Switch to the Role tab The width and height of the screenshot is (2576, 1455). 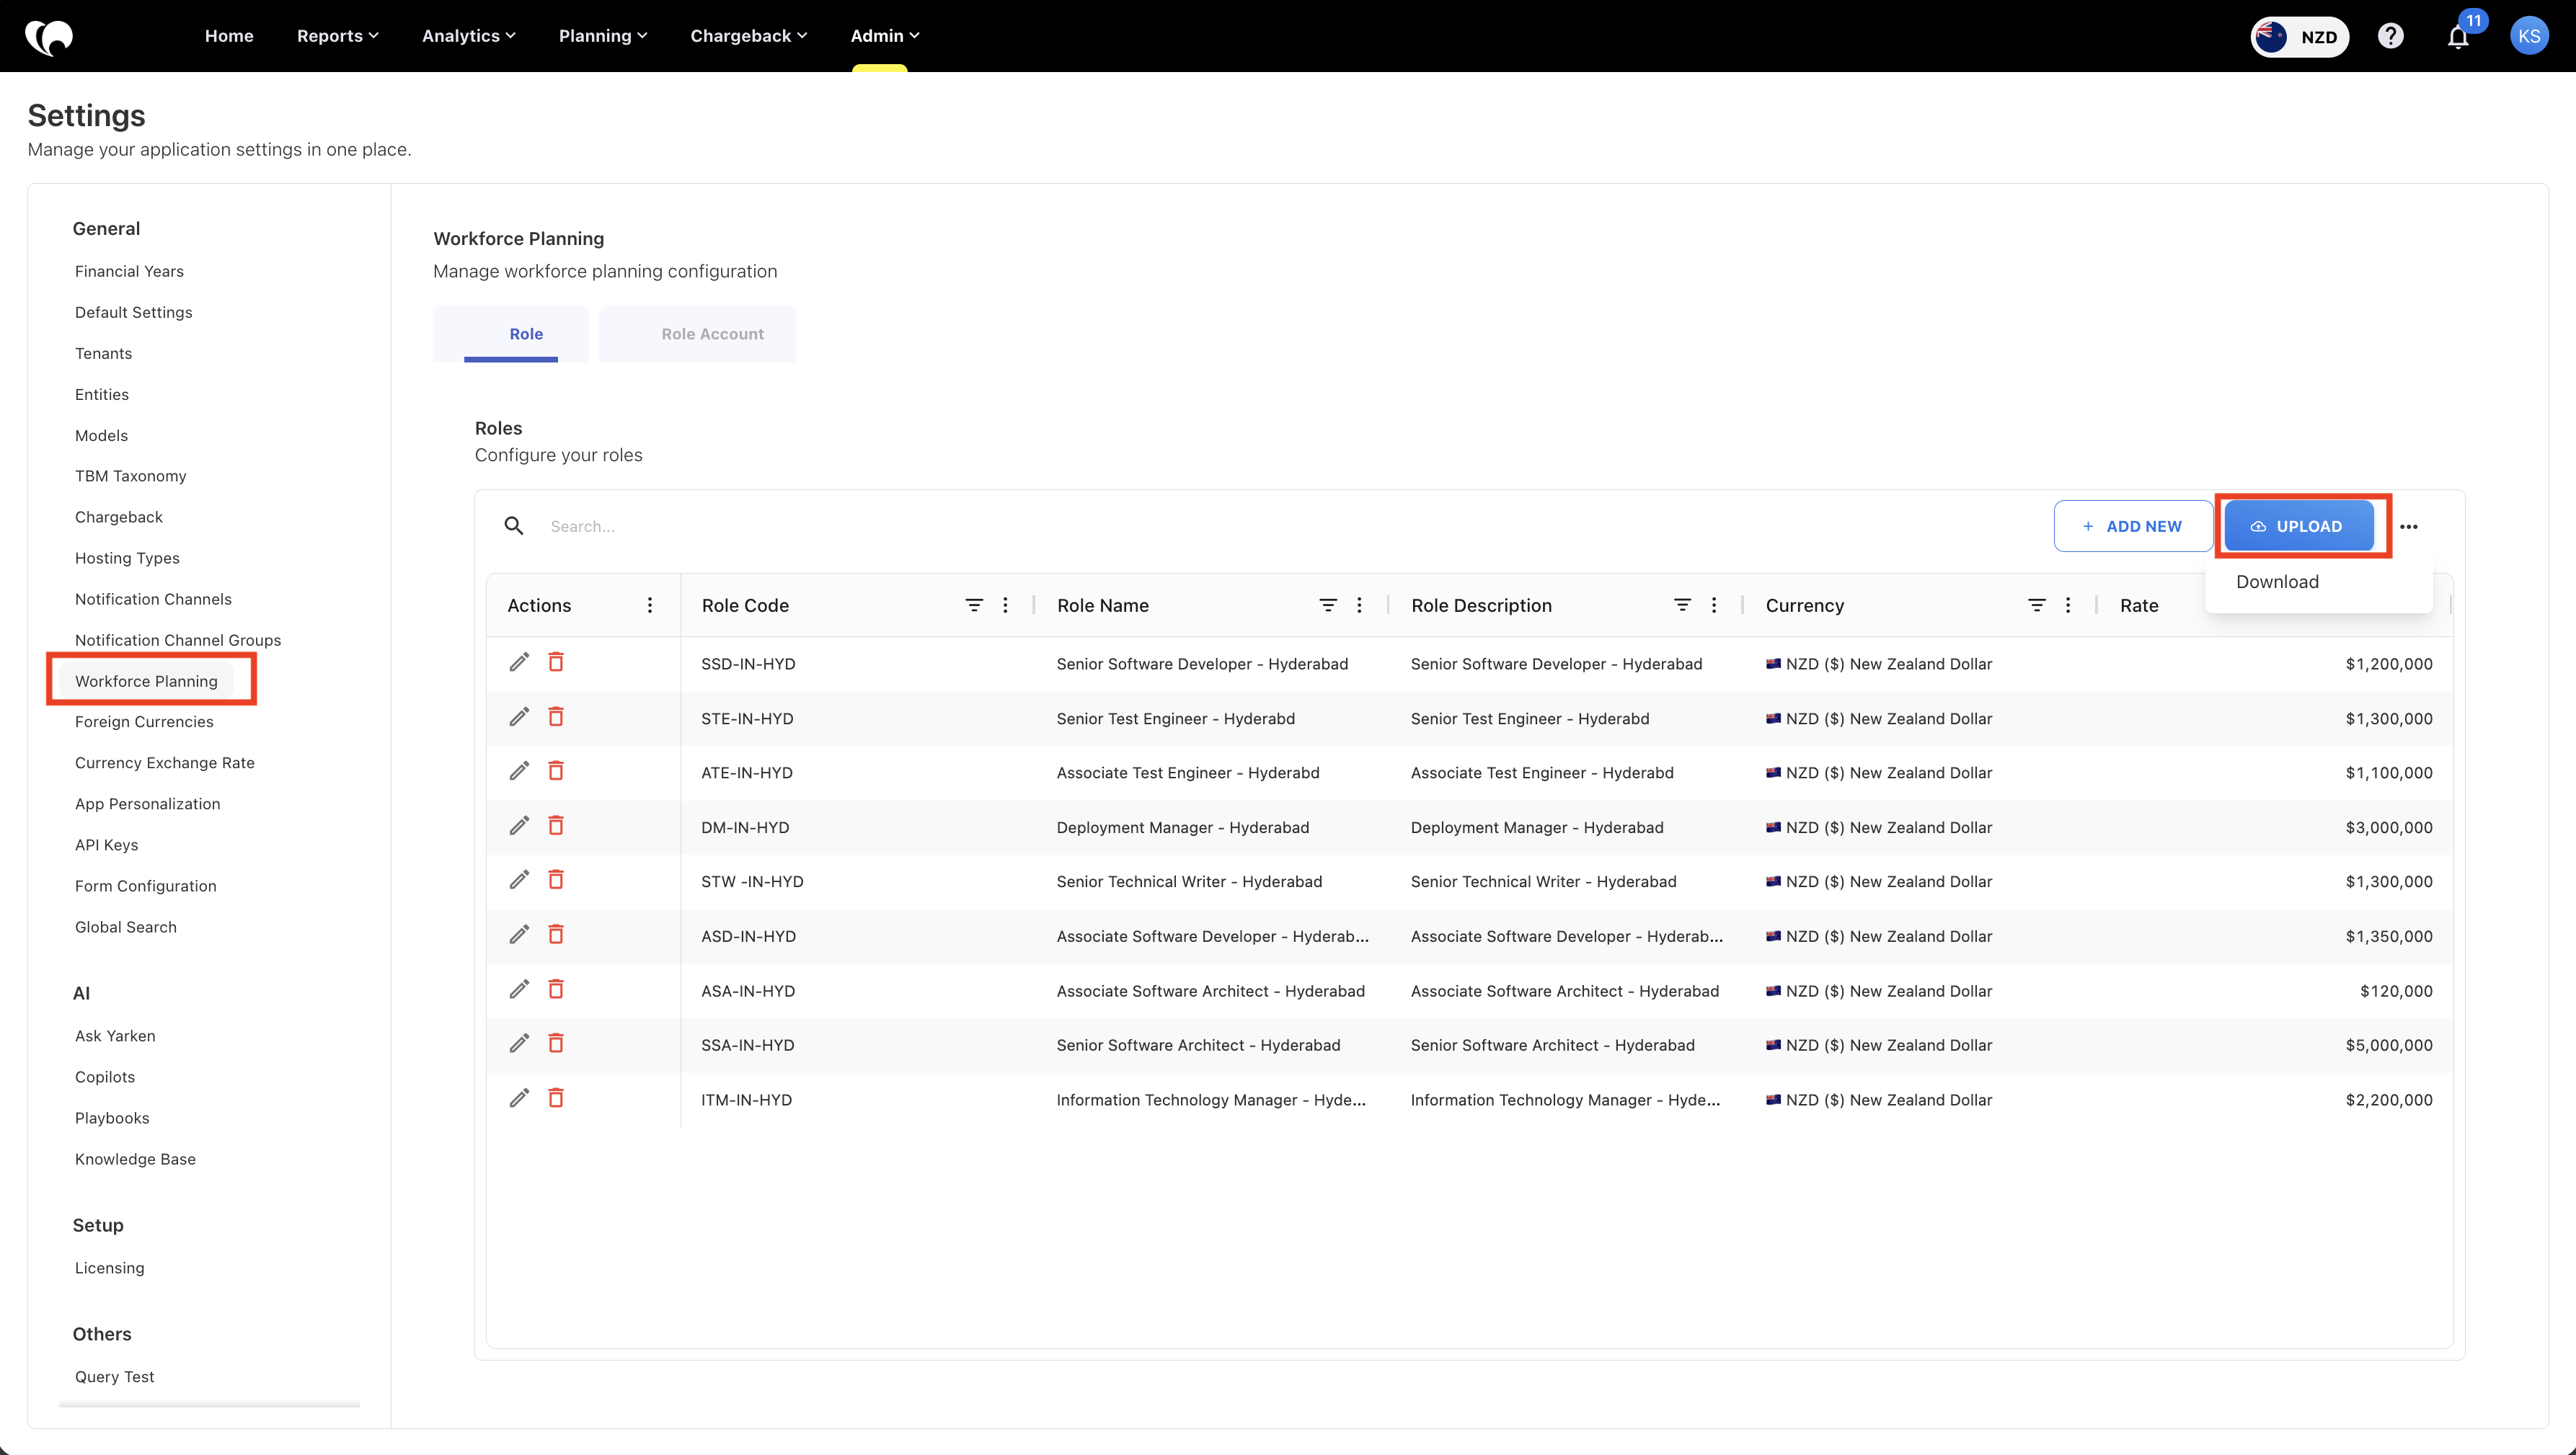(511, 334)
